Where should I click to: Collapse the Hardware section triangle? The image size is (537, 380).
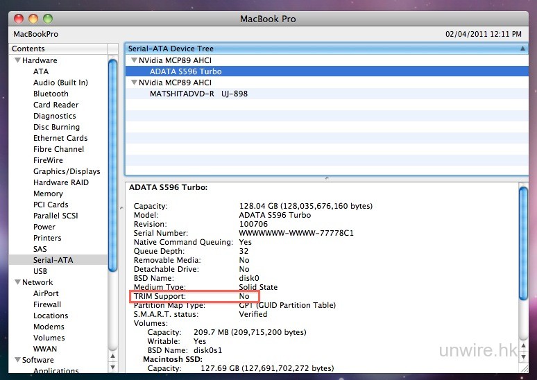click(x=16, y=61)
